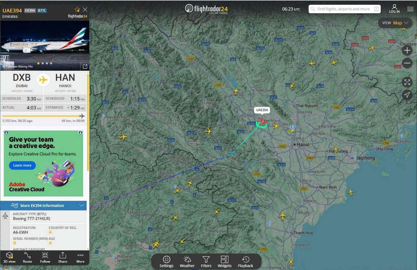Click the LOG IN button
The height and width of the screenshot is (270, 417).
(x=394, y=9)
